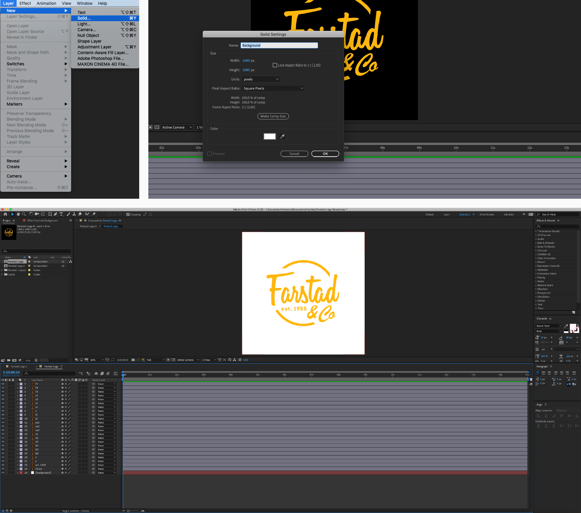Choose Solid... from New submenu
Screen dimensions: 581x513
click(x=105, y=18)
